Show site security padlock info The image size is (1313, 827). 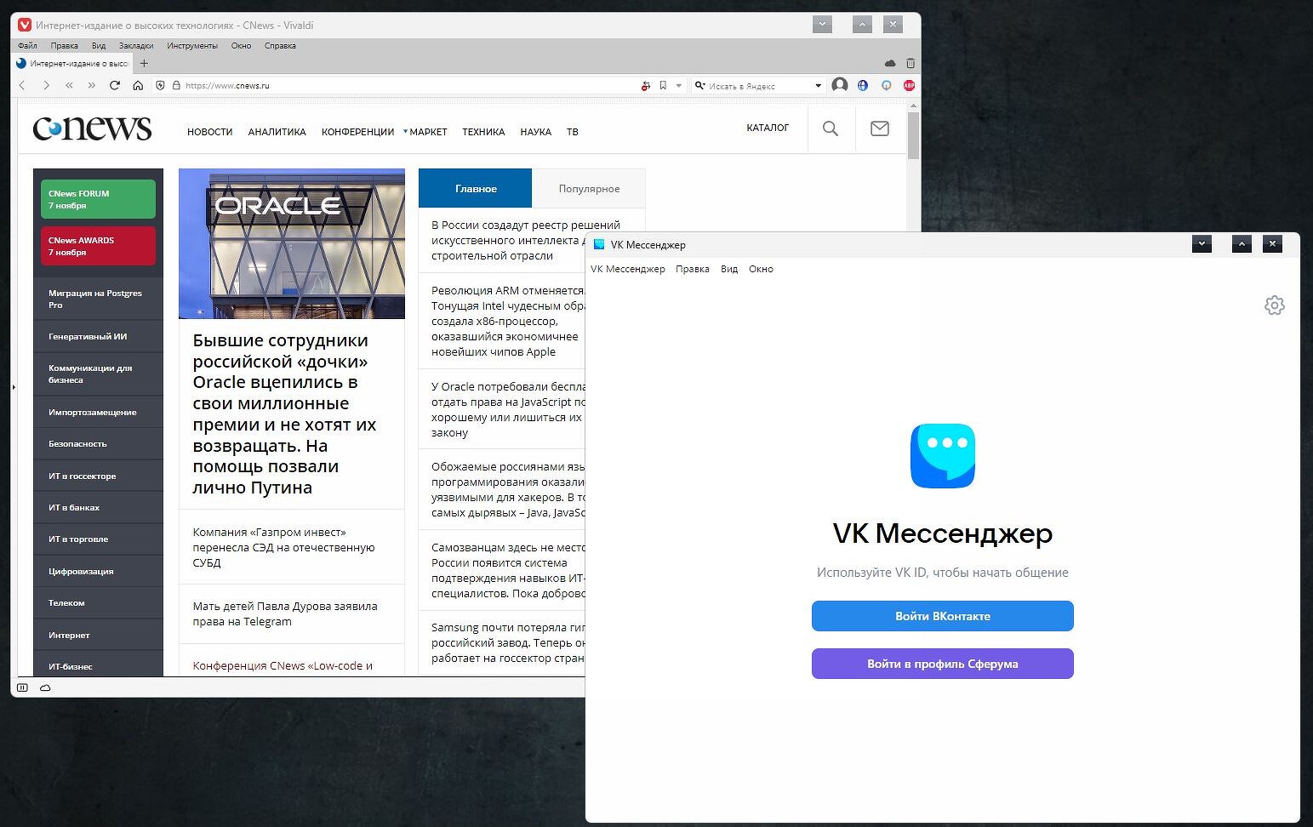tap(176, 85)
